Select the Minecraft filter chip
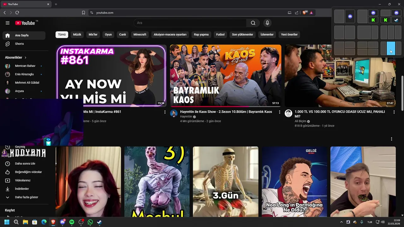 pos(140,34)
